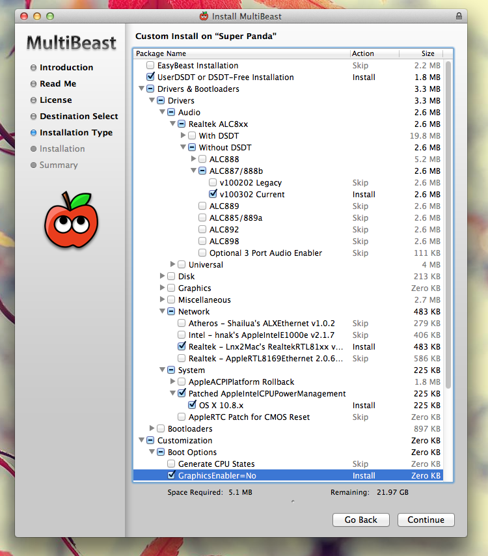Collapse the Boot Options node
This screenshot has width=488, height=556.
click(152, 451)
